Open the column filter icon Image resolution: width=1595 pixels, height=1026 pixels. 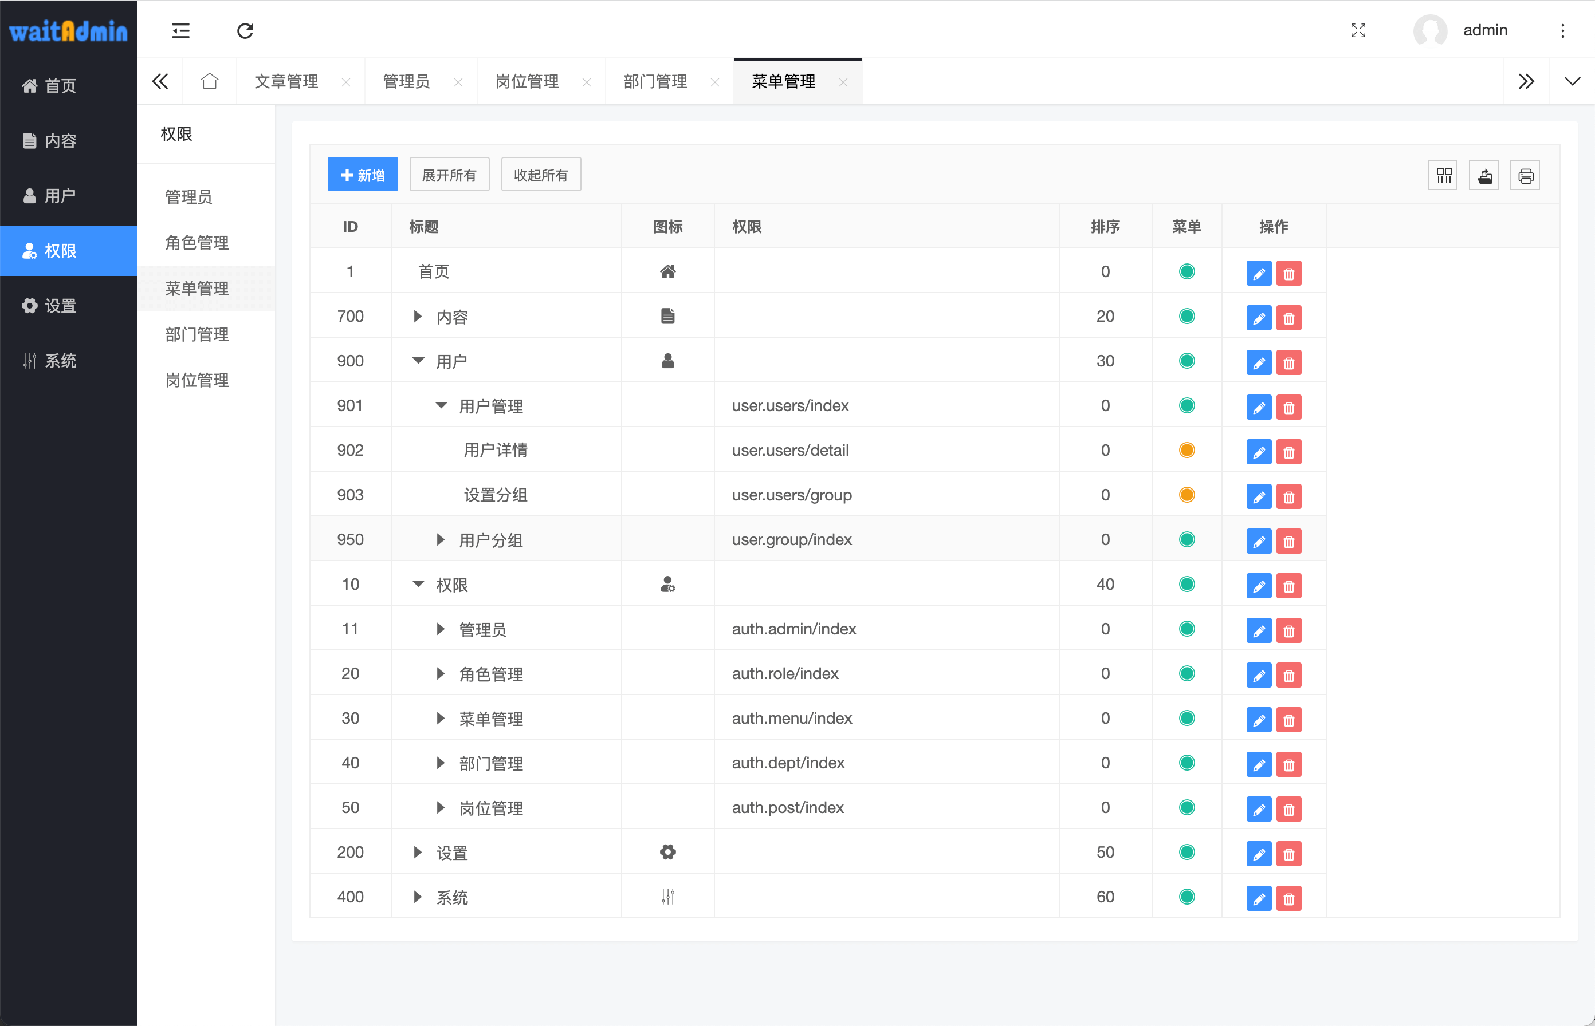click(x=1443, y=175)
